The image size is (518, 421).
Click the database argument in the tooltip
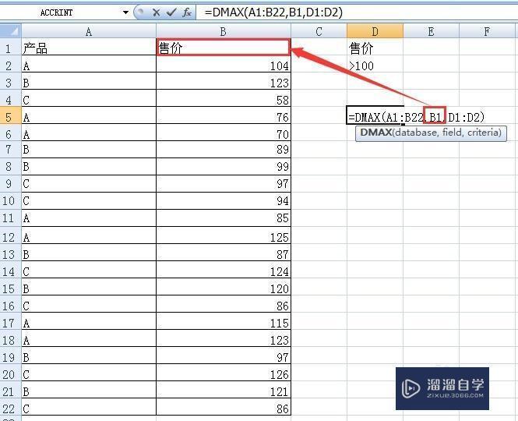coord(415,133)
